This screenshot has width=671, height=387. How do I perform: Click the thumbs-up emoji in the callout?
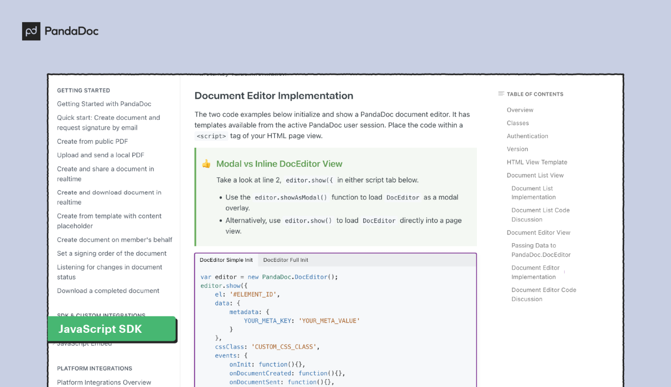coord(206,164)
